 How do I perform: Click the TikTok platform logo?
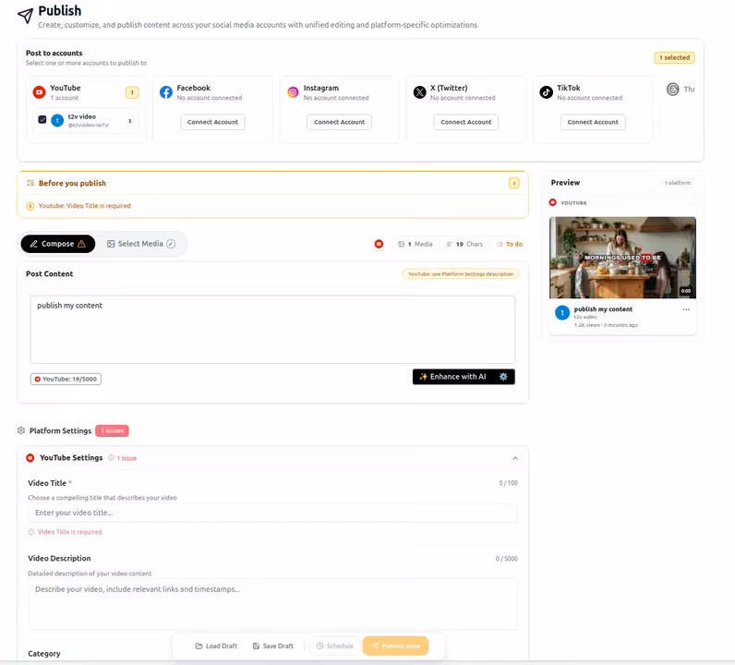546,92
